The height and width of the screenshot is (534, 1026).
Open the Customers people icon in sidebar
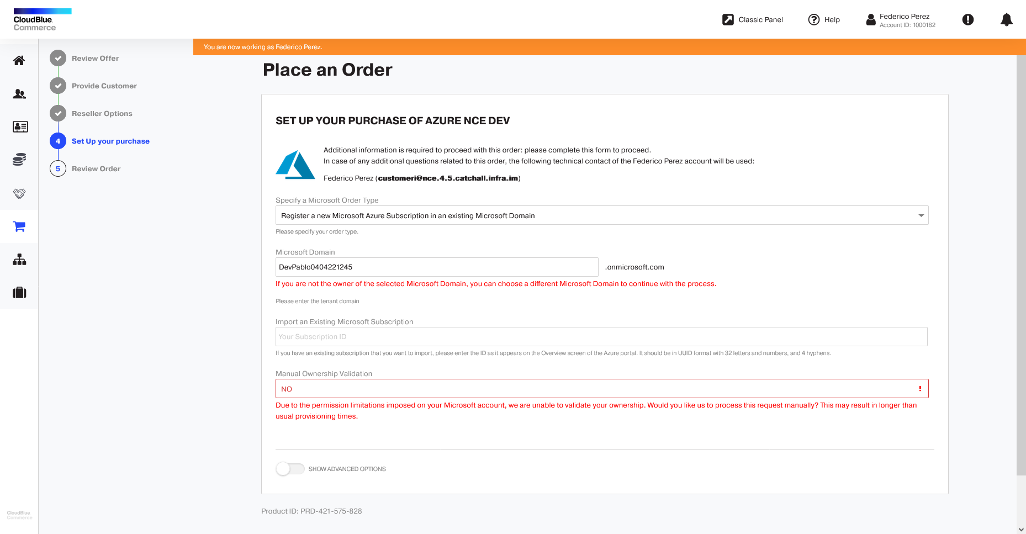(x=19, y=94)
